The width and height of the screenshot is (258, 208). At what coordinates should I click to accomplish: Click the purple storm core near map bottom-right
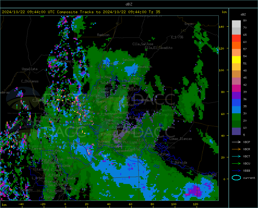(x=195, y=191)
